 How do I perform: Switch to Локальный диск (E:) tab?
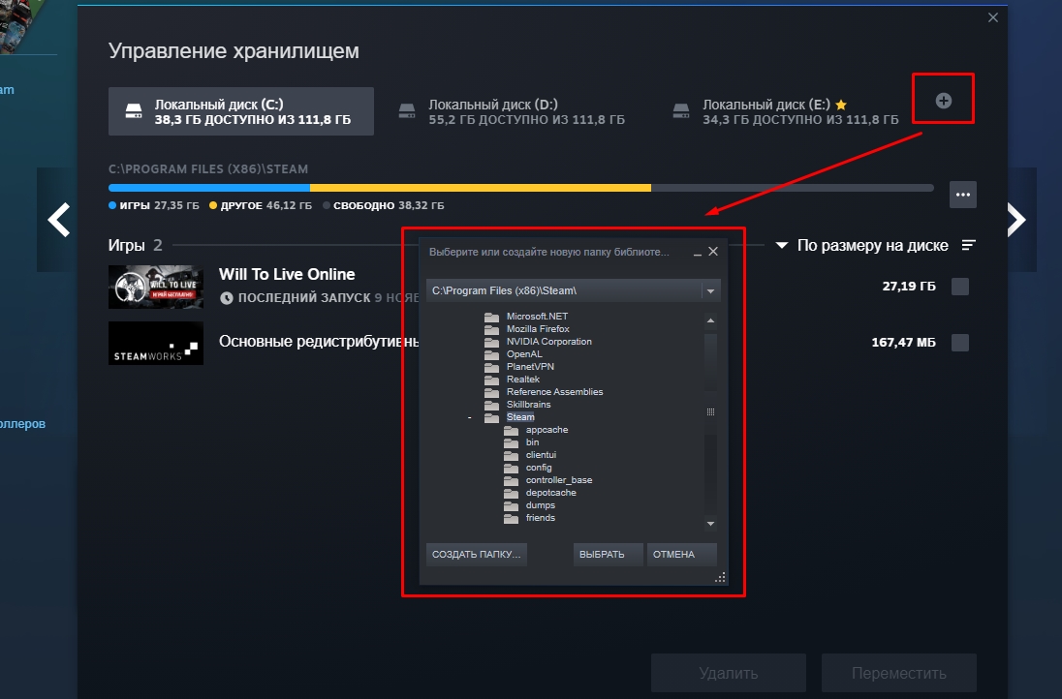[787, 111]
